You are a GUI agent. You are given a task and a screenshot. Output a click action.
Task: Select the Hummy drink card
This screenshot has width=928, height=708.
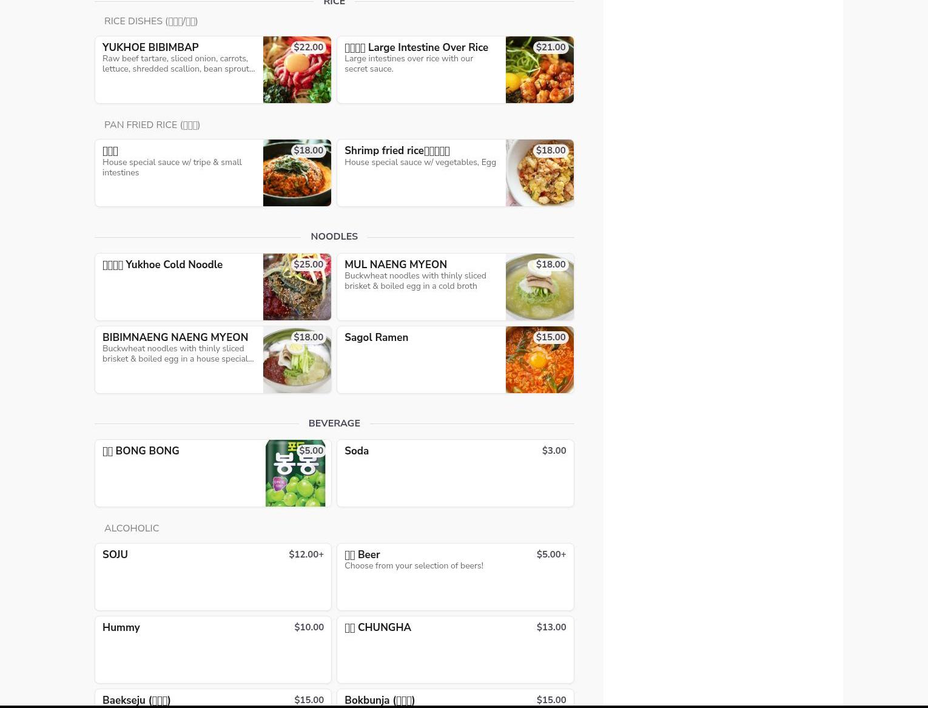(x=213, y=650)
